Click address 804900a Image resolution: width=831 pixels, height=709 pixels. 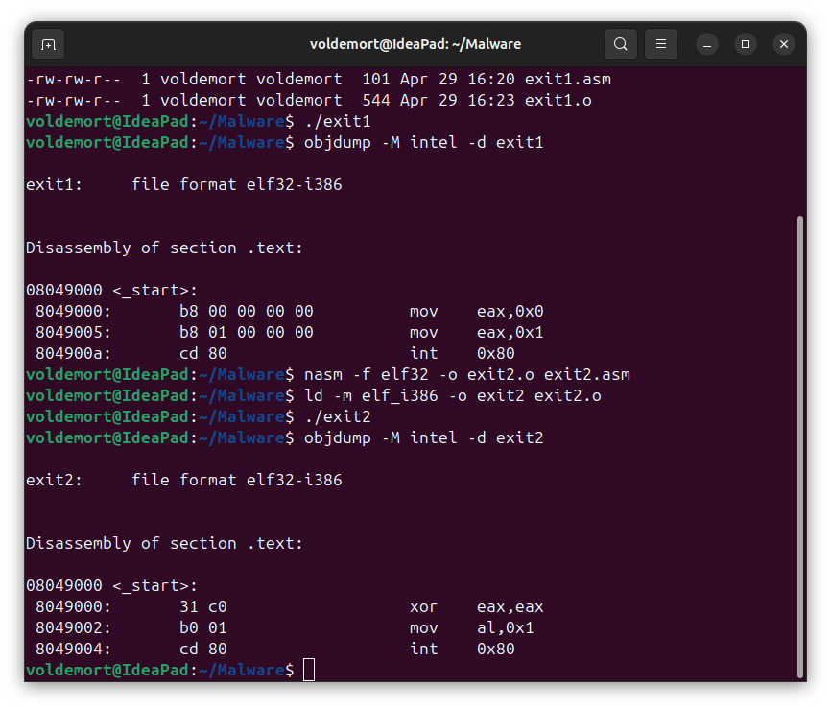[x=73, y=353]
